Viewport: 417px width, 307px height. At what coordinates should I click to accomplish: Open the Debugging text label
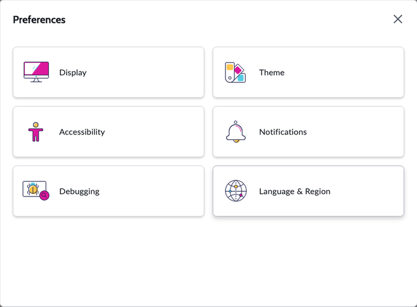[x=79, y=191]
